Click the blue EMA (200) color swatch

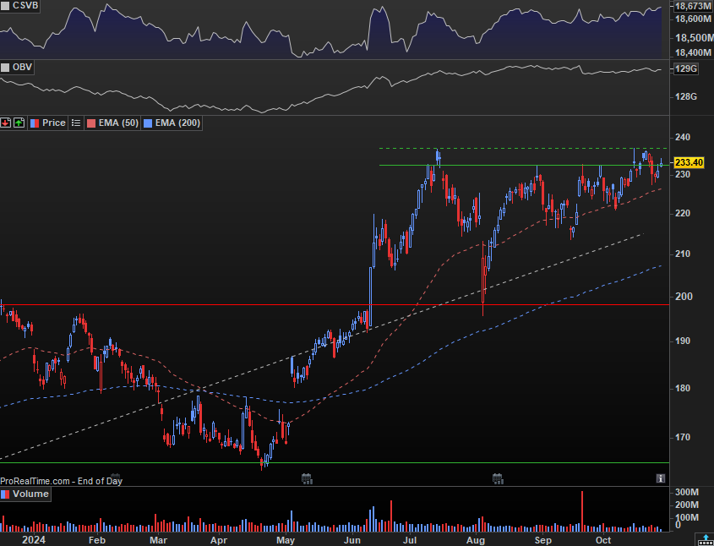tap(148, 123)
